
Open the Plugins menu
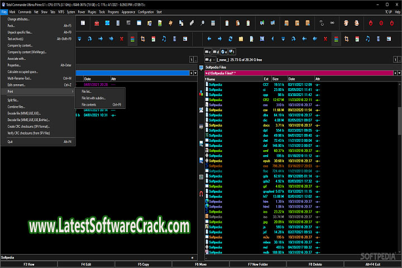[x=92, y=12]
